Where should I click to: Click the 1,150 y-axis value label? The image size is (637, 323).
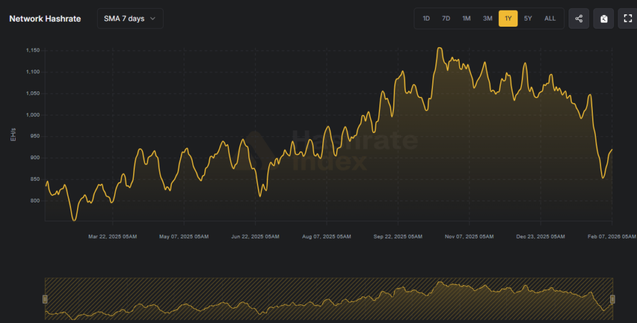click(33, 50)
